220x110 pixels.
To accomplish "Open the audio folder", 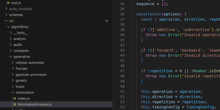I will click(18, 45).
